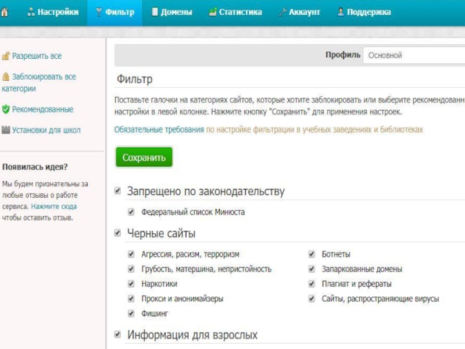Open the Поддержка tab
The height and width of the screenshot is (349, 465).
coord(364,12)
